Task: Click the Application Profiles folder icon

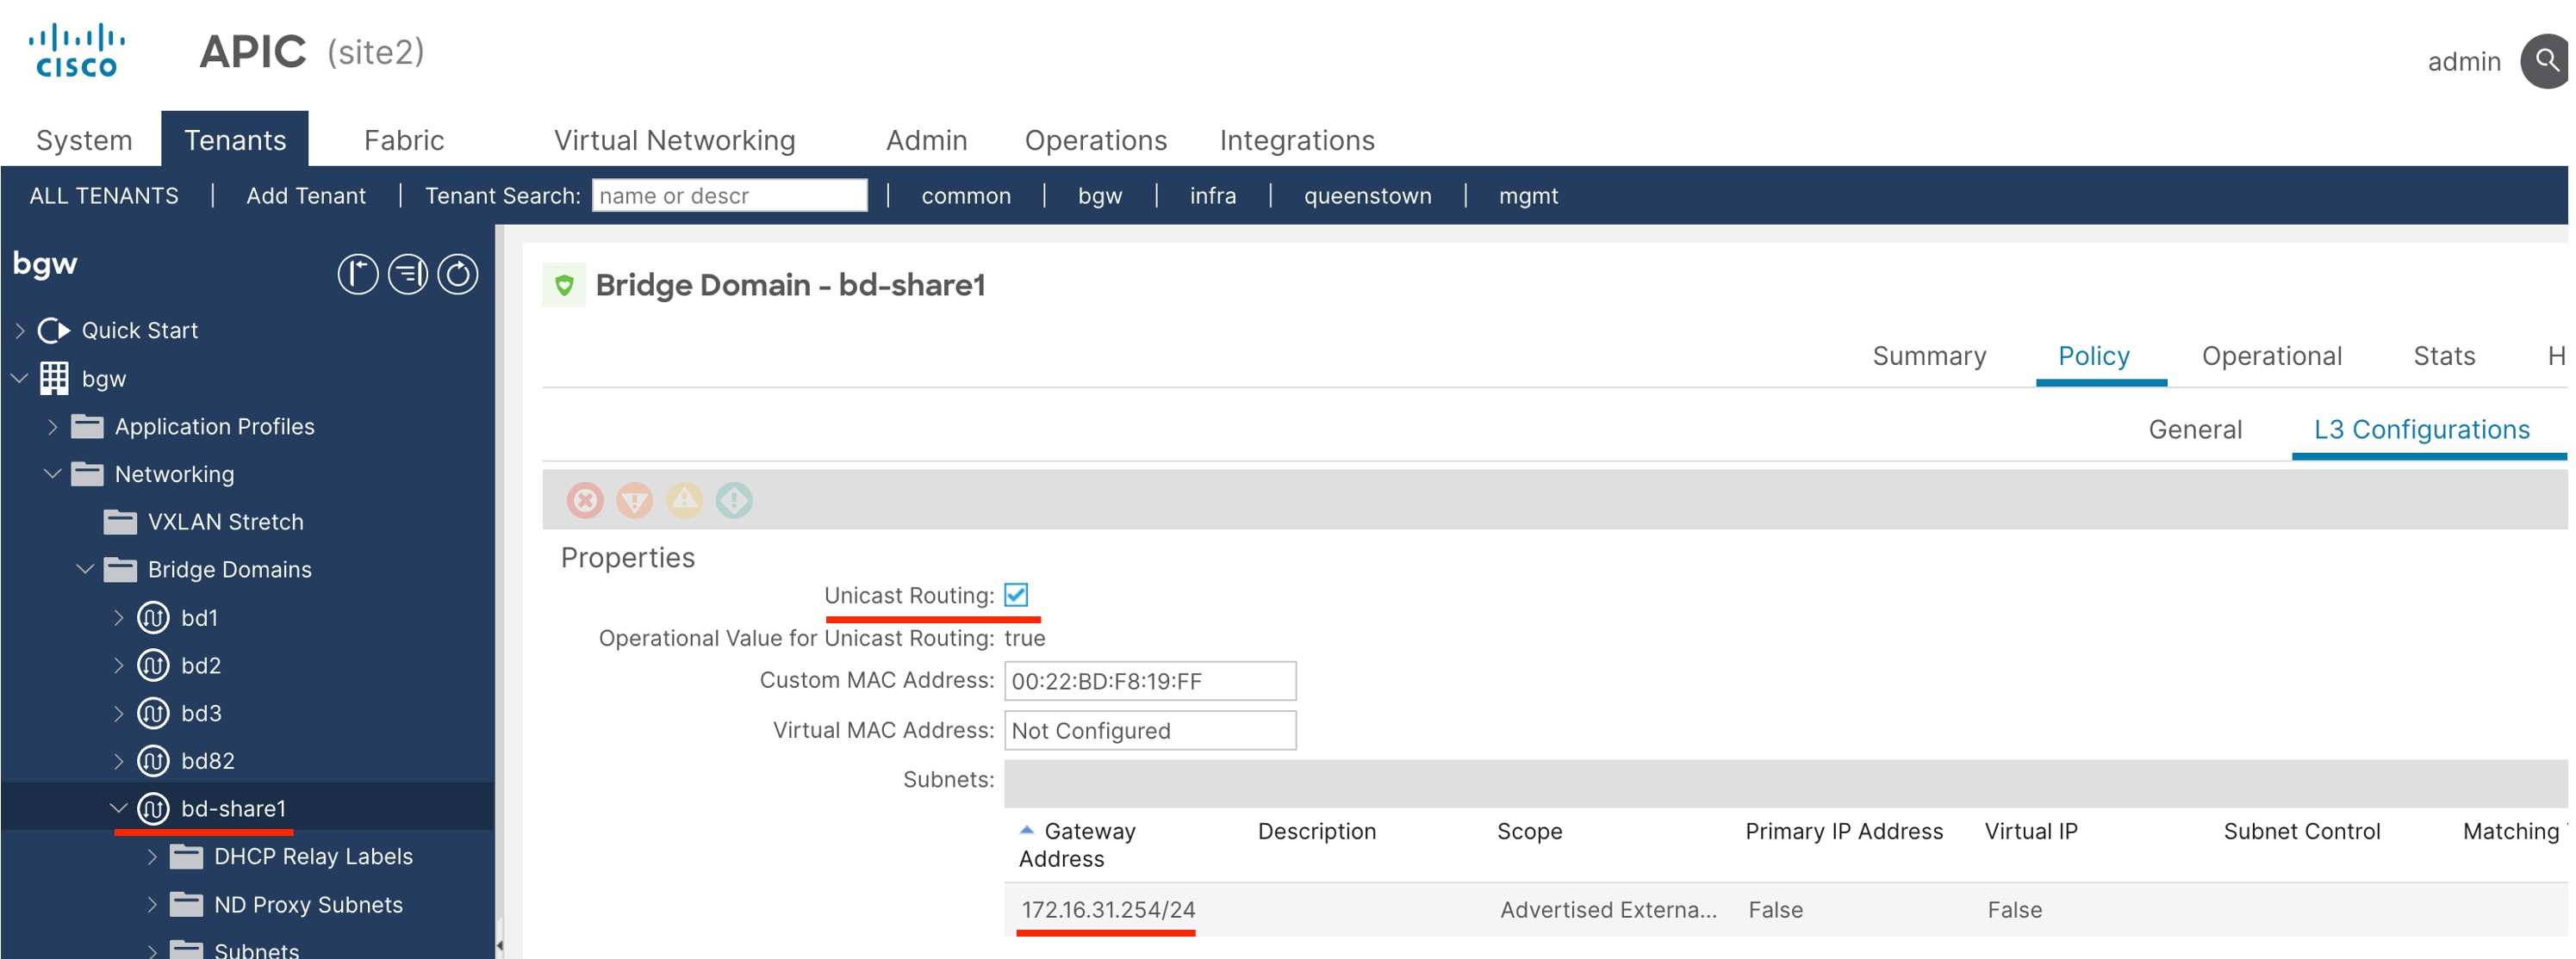Action: (x=87, y=426)
